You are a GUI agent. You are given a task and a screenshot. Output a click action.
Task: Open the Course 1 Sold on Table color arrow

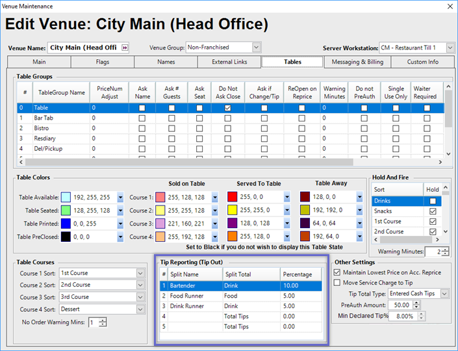point(215,198)
